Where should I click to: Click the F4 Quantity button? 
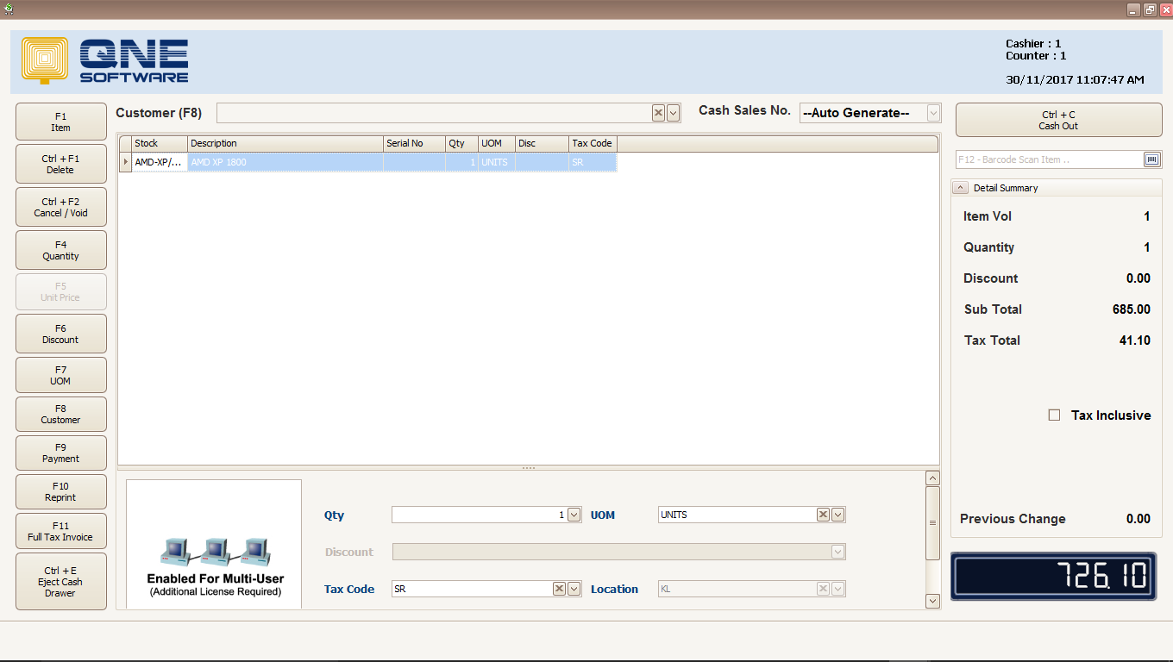(60, 250)
